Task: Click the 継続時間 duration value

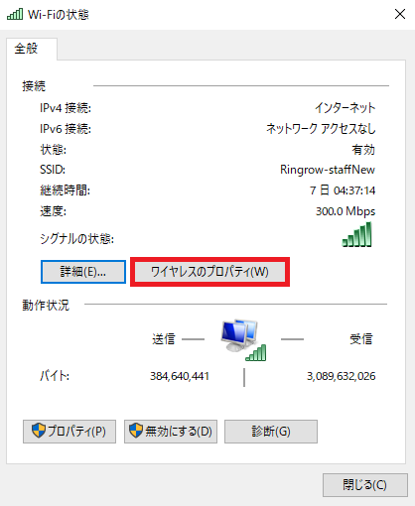Action: (x=343, y=190)
